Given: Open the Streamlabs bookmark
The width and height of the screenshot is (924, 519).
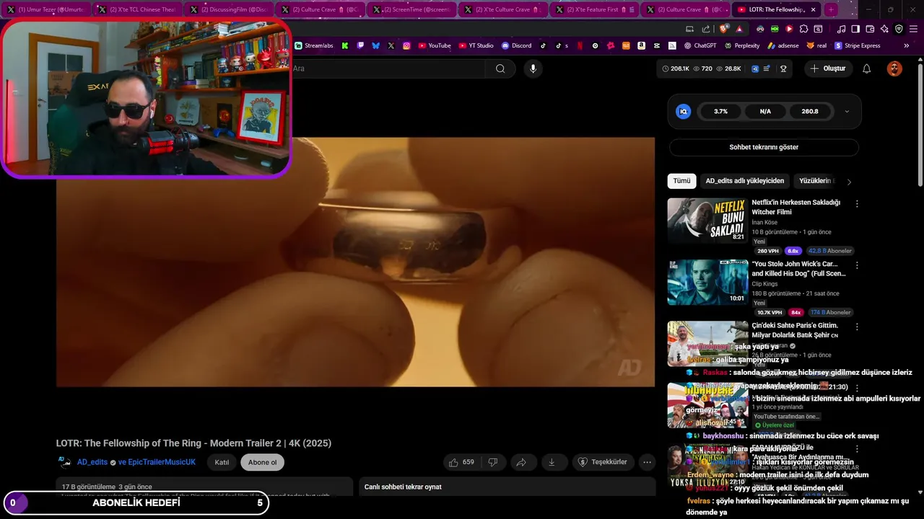Looking at the screenshot, I should [x=314, y=45].
